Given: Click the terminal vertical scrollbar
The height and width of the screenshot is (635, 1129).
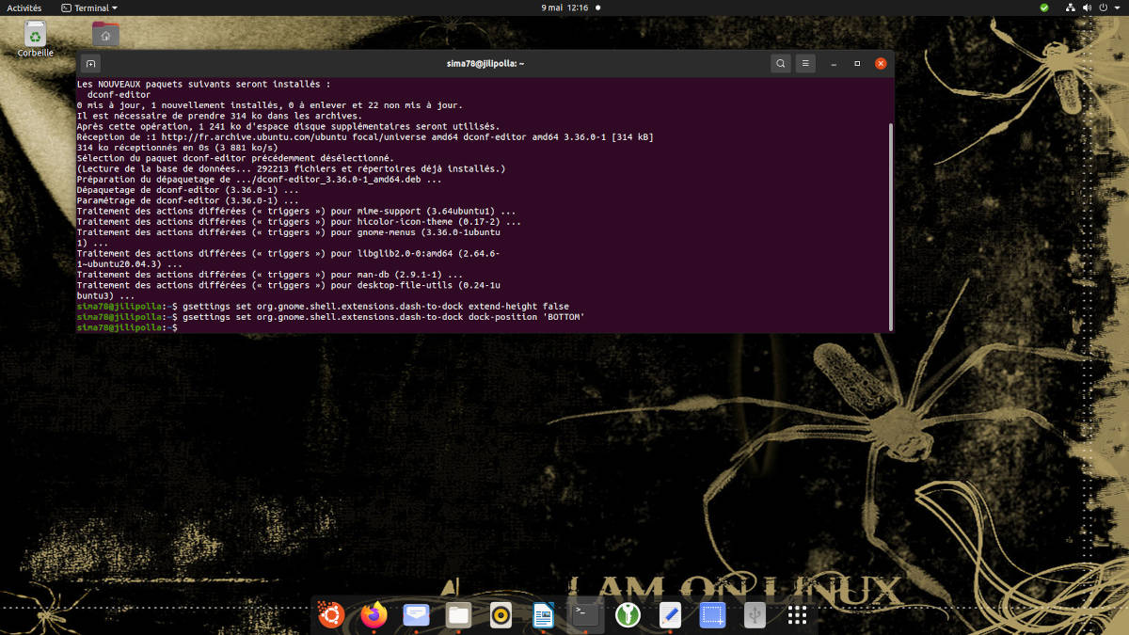Looking at the screenshot, I should [890, 226].
